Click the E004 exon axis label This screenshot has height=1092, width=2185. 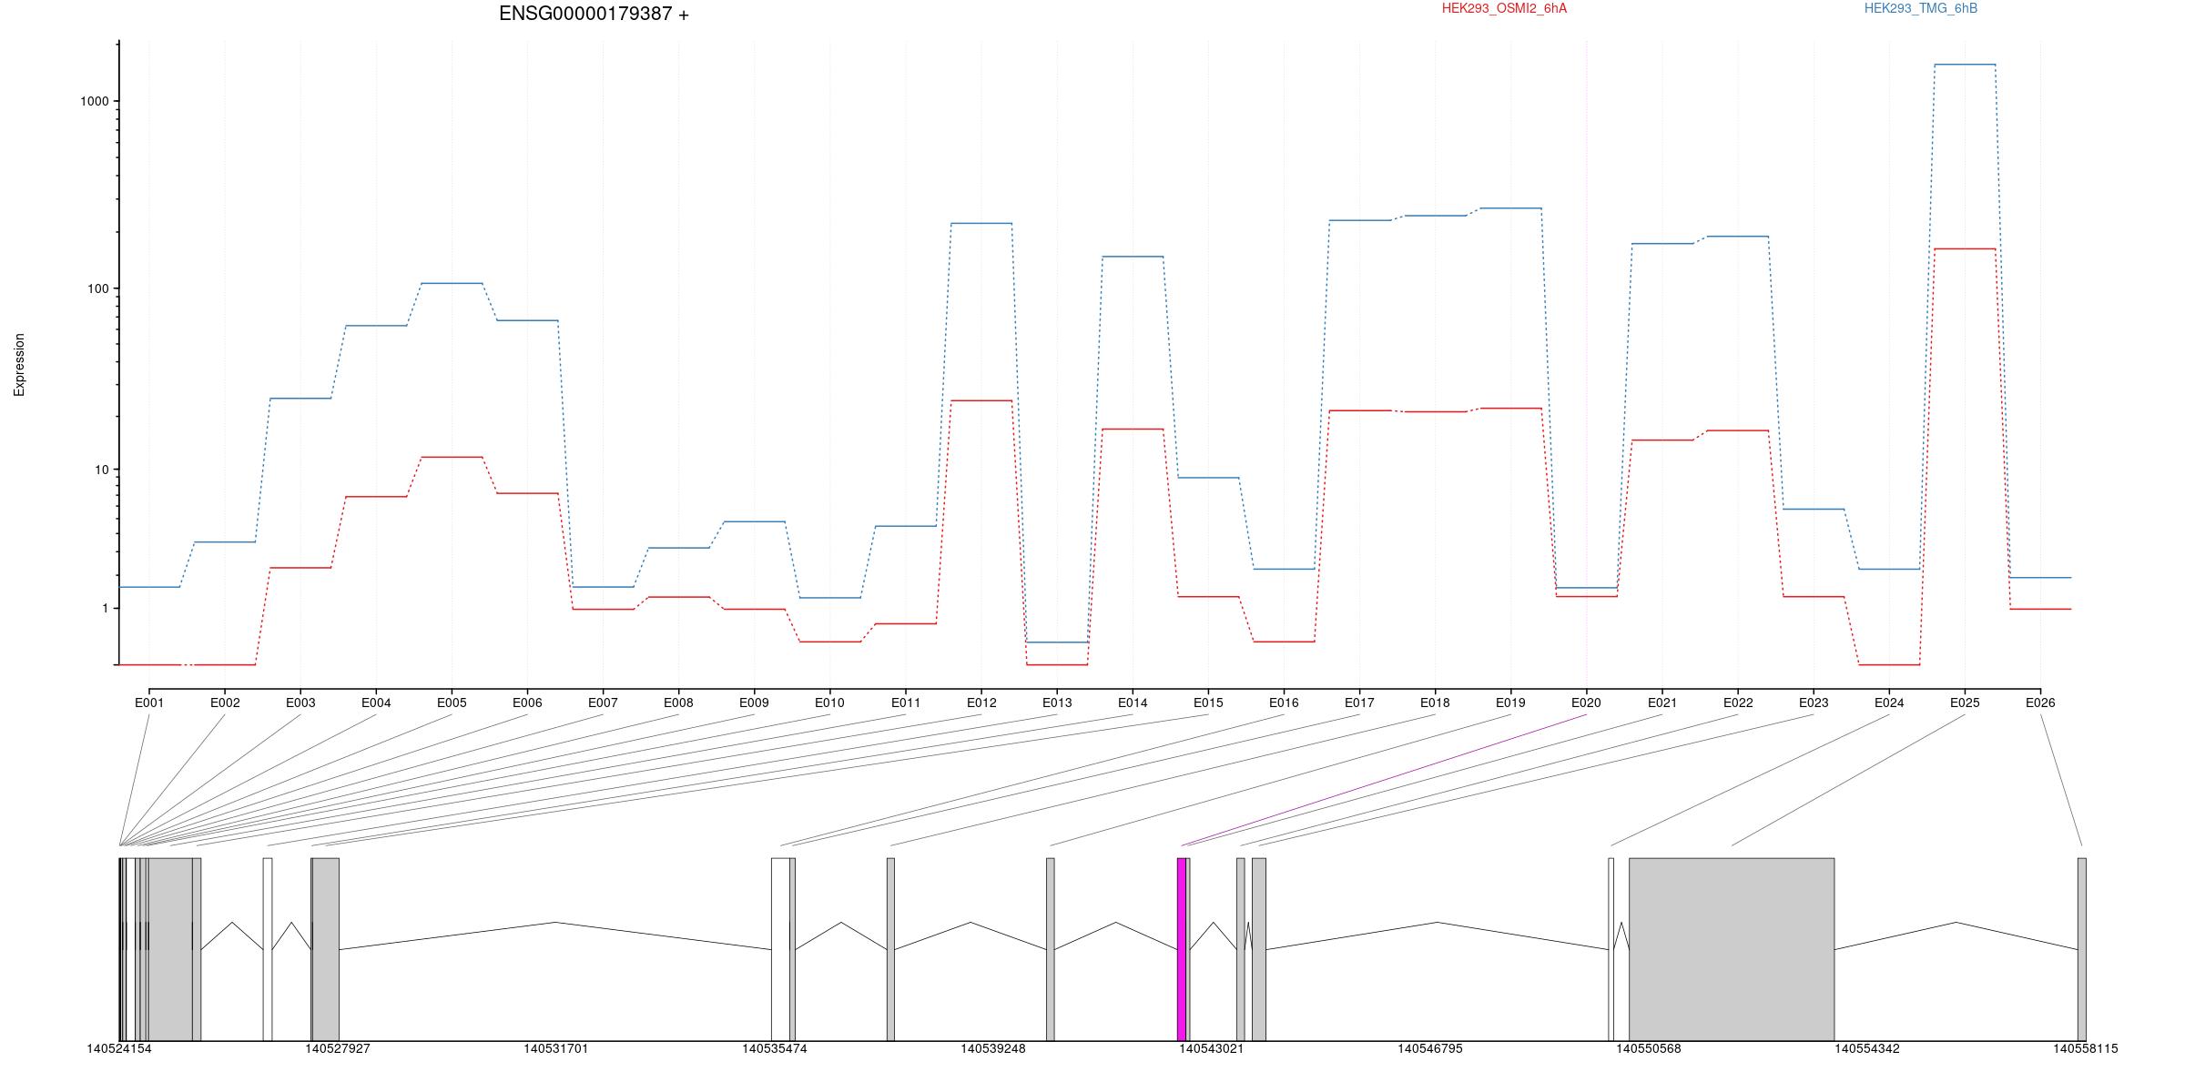tap(376, 703)
